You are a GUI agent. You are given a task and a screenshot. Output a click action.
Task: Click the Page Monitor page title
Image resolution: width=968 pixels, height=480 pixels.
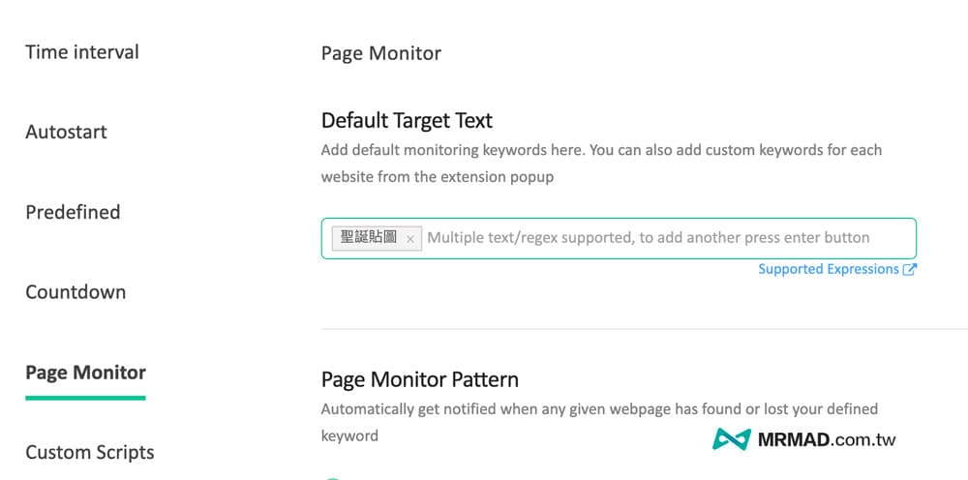point(380,53)
